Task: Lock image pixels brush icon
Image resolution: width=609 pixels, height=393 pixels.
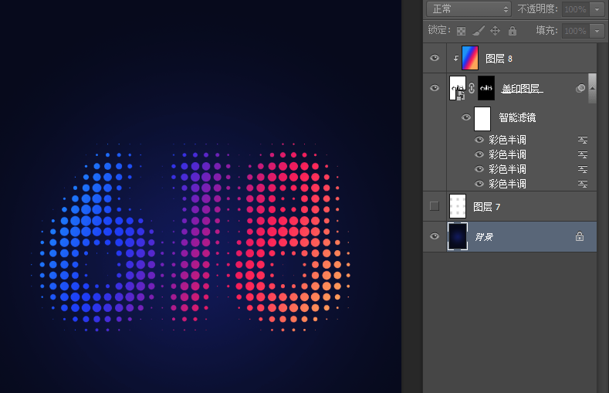Action: [x=479, y=31]
